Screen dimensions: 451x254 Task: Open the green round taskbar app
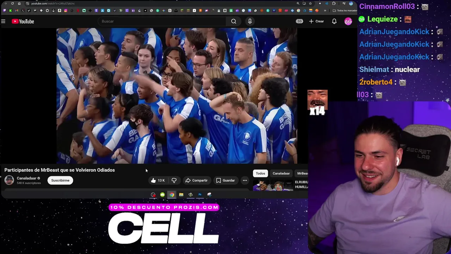click(162, 194)
